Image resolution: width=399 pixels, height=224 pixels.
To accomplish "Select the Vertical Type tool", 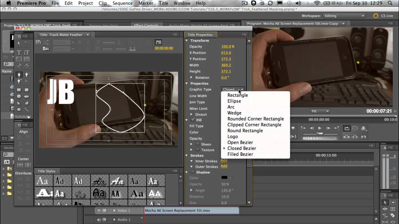I will click(27, 52).
